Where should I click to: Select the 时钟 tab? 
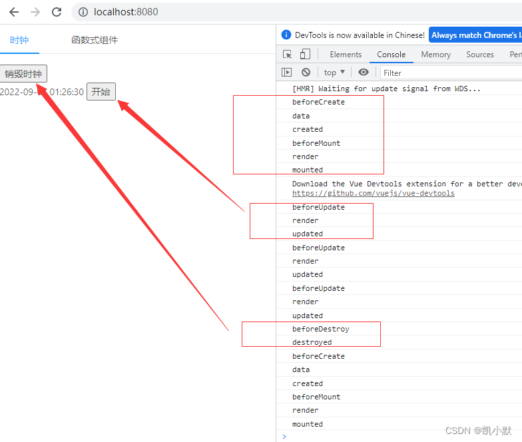(19, 40)
